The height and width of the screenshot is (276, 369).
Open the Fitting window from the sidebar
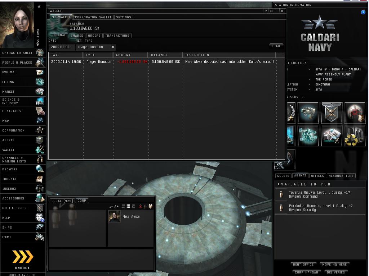point(23,82)
